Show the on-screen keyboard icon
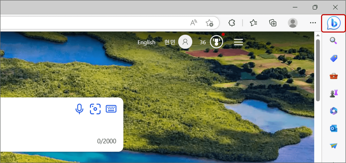Image resolution: width=346 pixels, height=163 pixels. [111, 109]
